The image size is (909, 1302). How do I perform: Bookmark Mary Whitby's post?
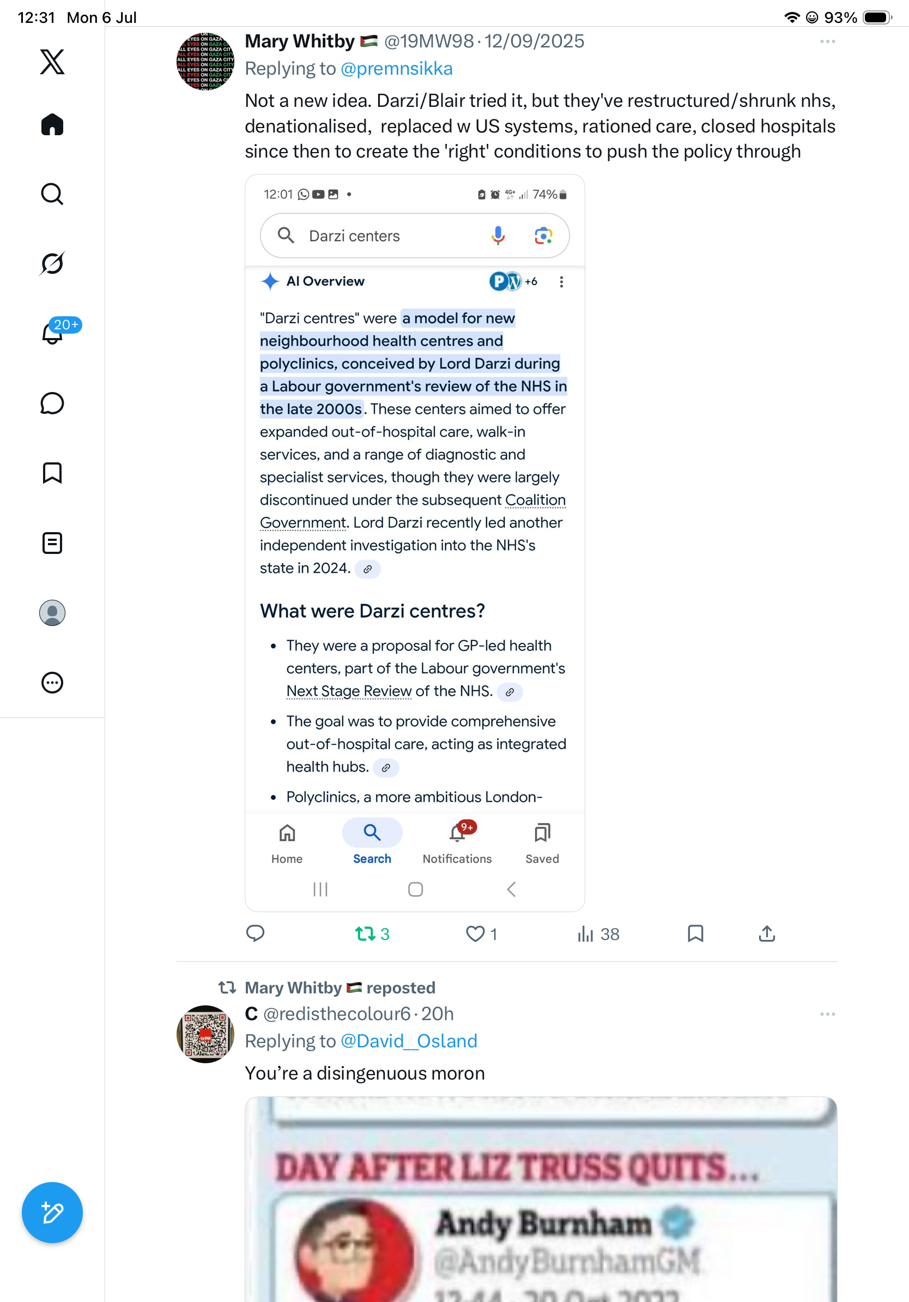[x=695, y=933]
